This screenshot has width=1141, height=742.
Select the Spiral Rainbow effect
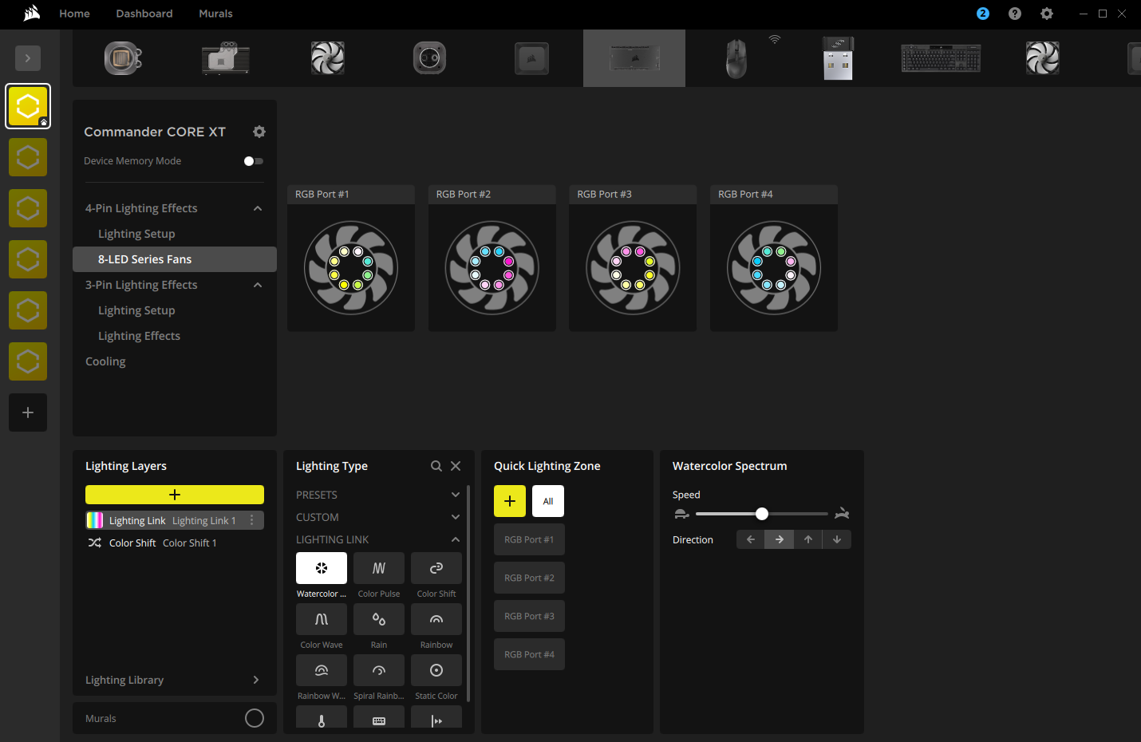coord(378,670)
